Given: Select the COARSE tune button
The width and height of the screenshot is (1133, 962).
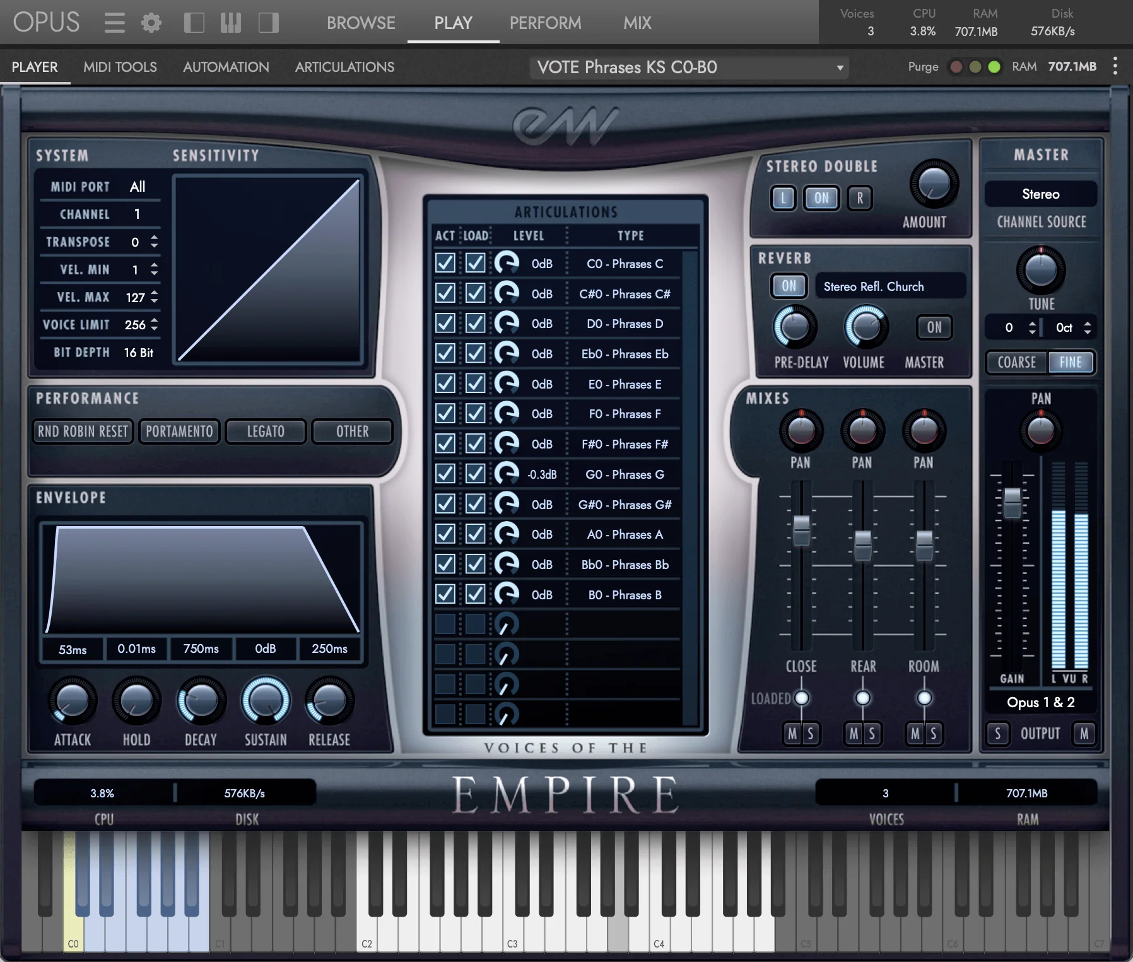Looking at the screenshot, I should (1016, 362).
